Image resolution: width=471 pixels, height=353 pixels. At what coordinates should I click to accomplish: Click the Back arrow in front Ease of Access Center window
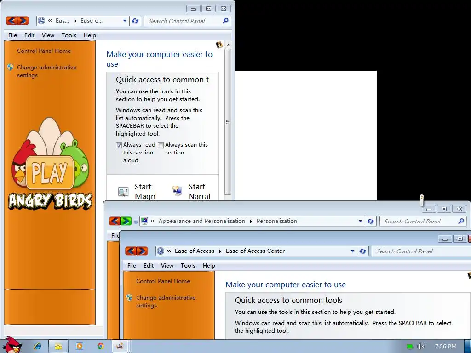point(131,251)
